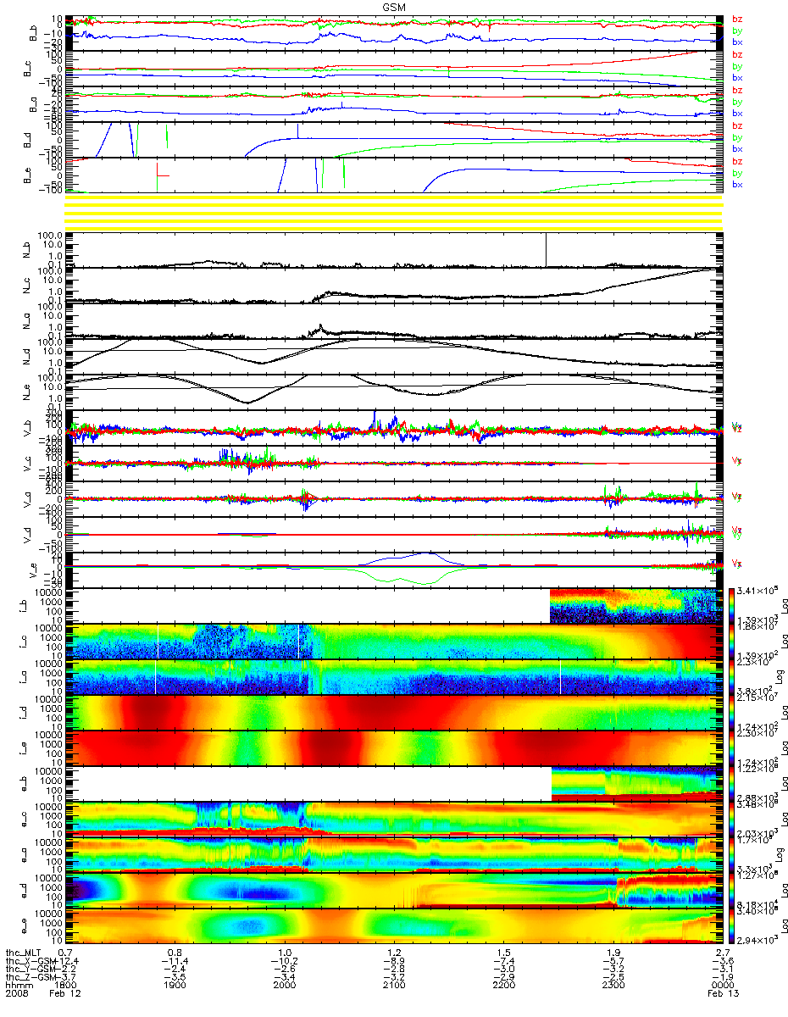This screenshot has height=1017, width=788.
Task: Click the -11.4 X-GSM value
Action: (x=174, y=962)
